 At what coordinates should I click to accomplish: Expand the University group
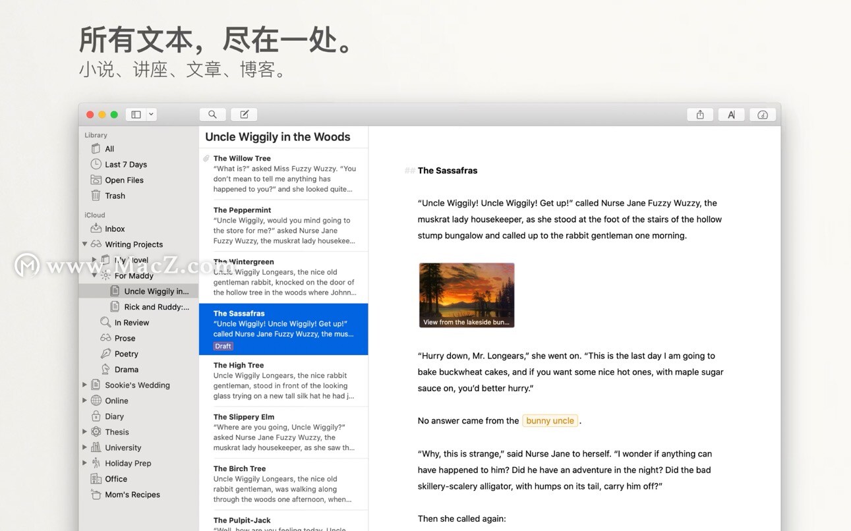(x=84, y=447)
